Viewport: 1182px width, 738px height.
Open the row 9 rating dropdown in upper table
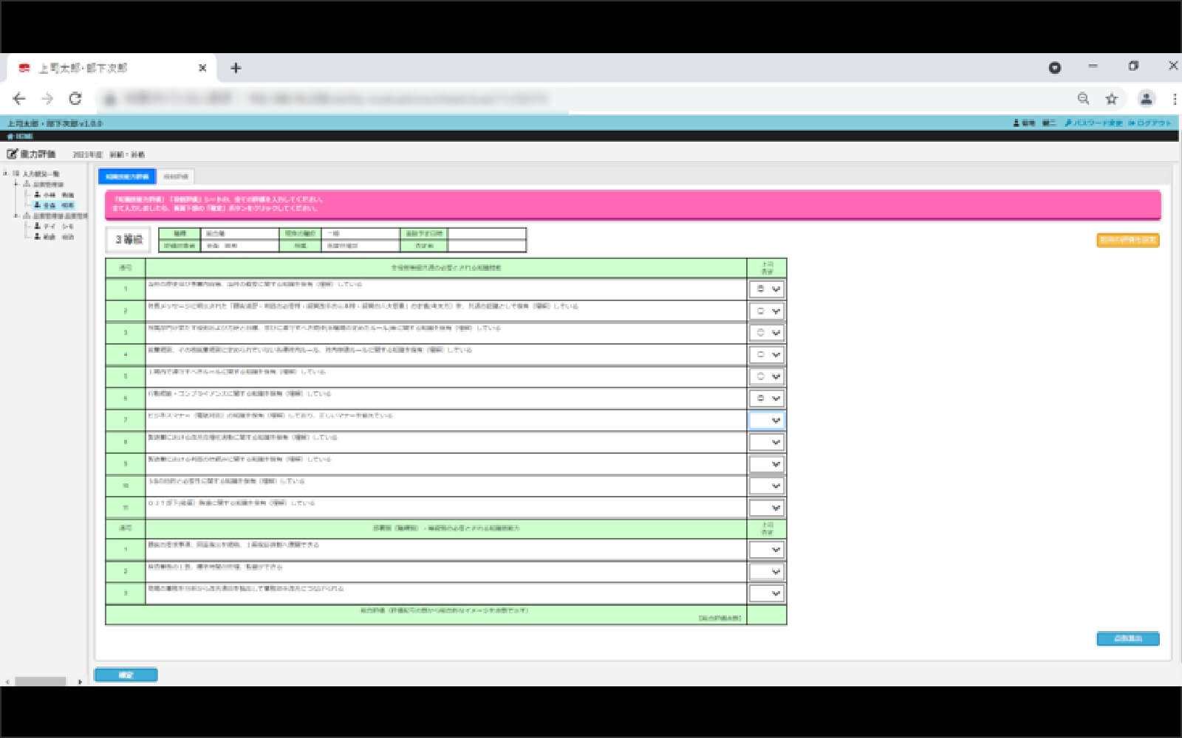tap(767, 464)
